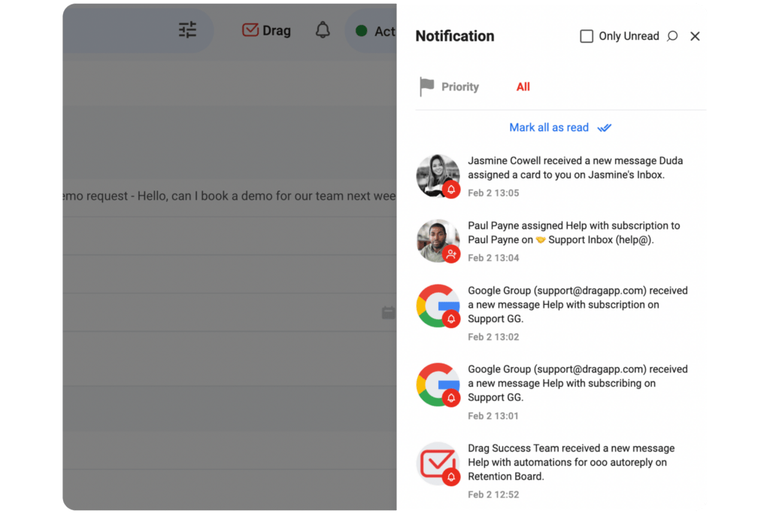
Task: Click the Drag logo button
Action: (x=266, y=30)
